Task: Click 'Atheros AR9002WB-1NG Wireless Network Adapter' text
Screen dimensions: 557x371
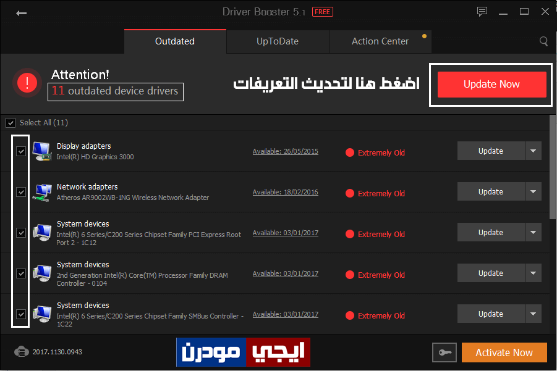Action: (133, 198)
